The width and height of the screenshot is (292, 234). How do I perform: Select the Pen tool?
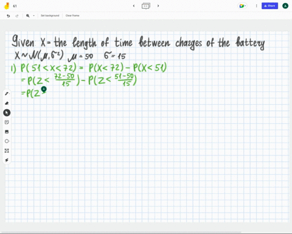(x=7, y=94)
